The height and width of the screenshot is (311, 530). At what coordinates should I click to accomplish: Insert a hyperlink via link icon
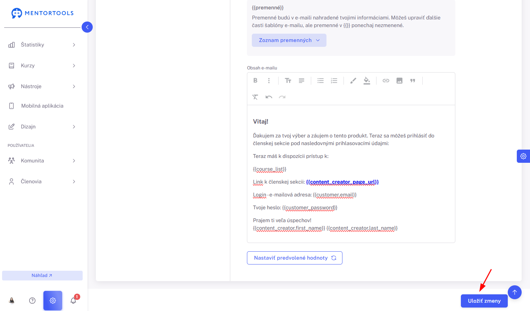click(386, 81)
